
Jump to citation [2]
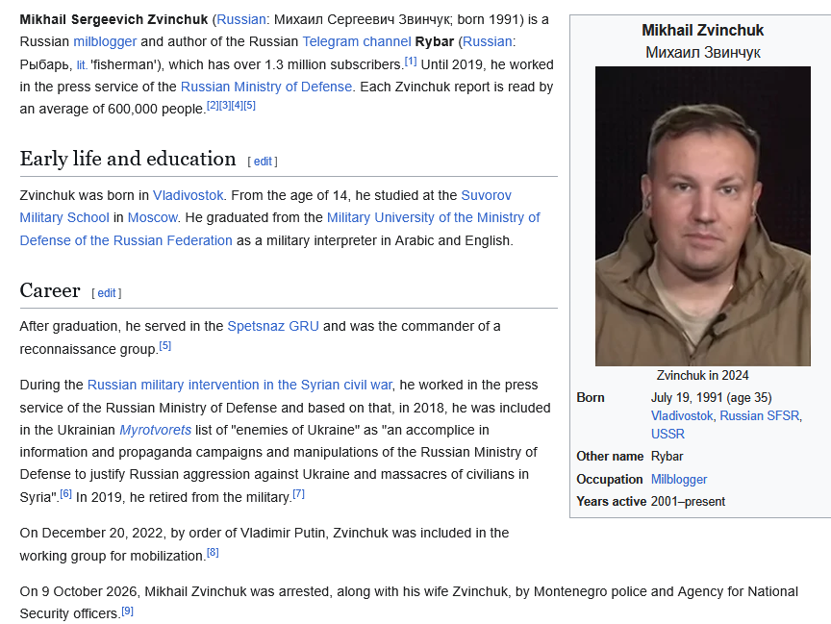(213, 106)
